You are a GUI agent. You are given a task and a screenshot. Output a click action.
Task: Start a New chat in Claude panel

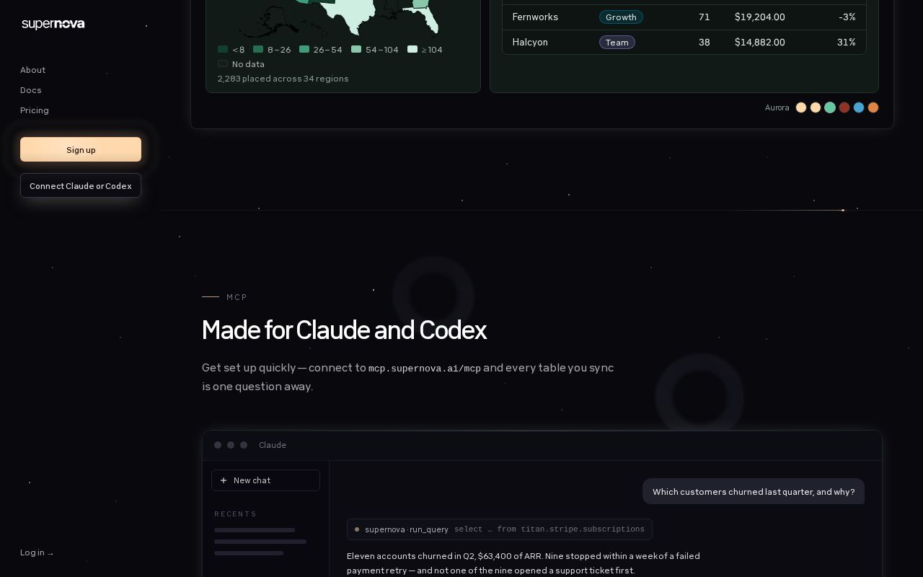(x=265, y=480)
